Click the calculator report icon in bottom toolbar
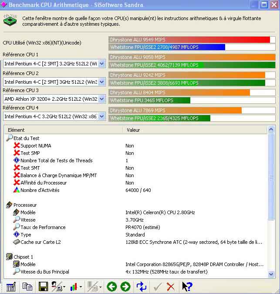The height and width of the screenshot is (294, 280). tap(11, 287)
